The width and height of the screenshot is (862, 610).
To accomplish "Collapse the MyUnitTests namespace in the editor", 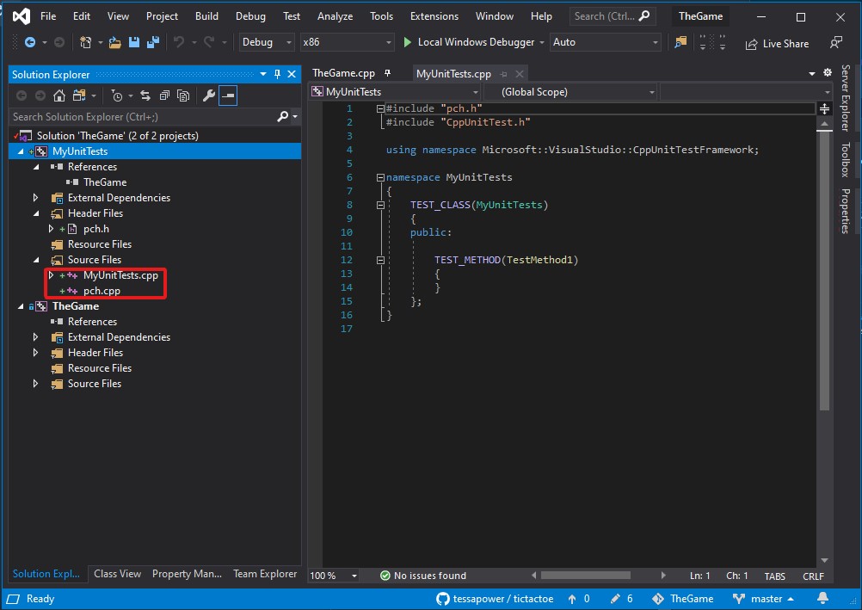I will [x=379, y=177].
